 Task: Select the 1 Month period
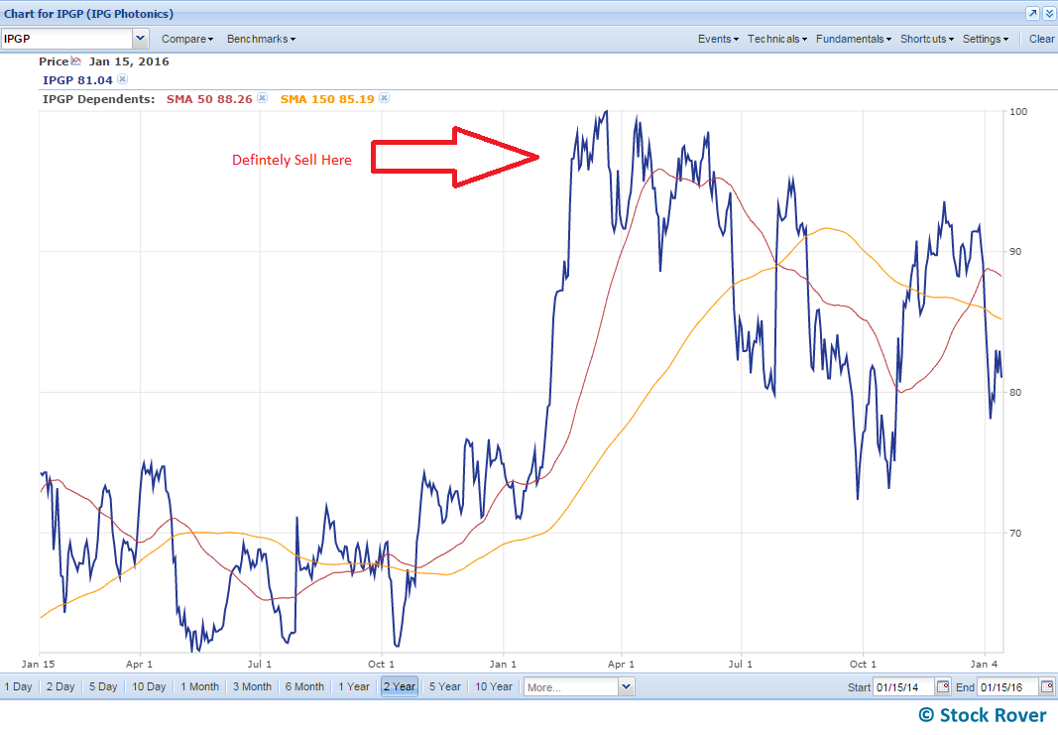tap(199, 686)
